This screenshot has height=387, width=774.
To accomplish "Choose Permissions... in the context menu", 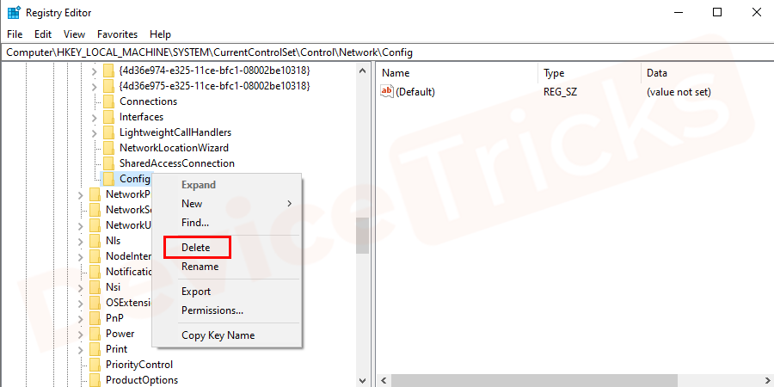I will [212, 310].
